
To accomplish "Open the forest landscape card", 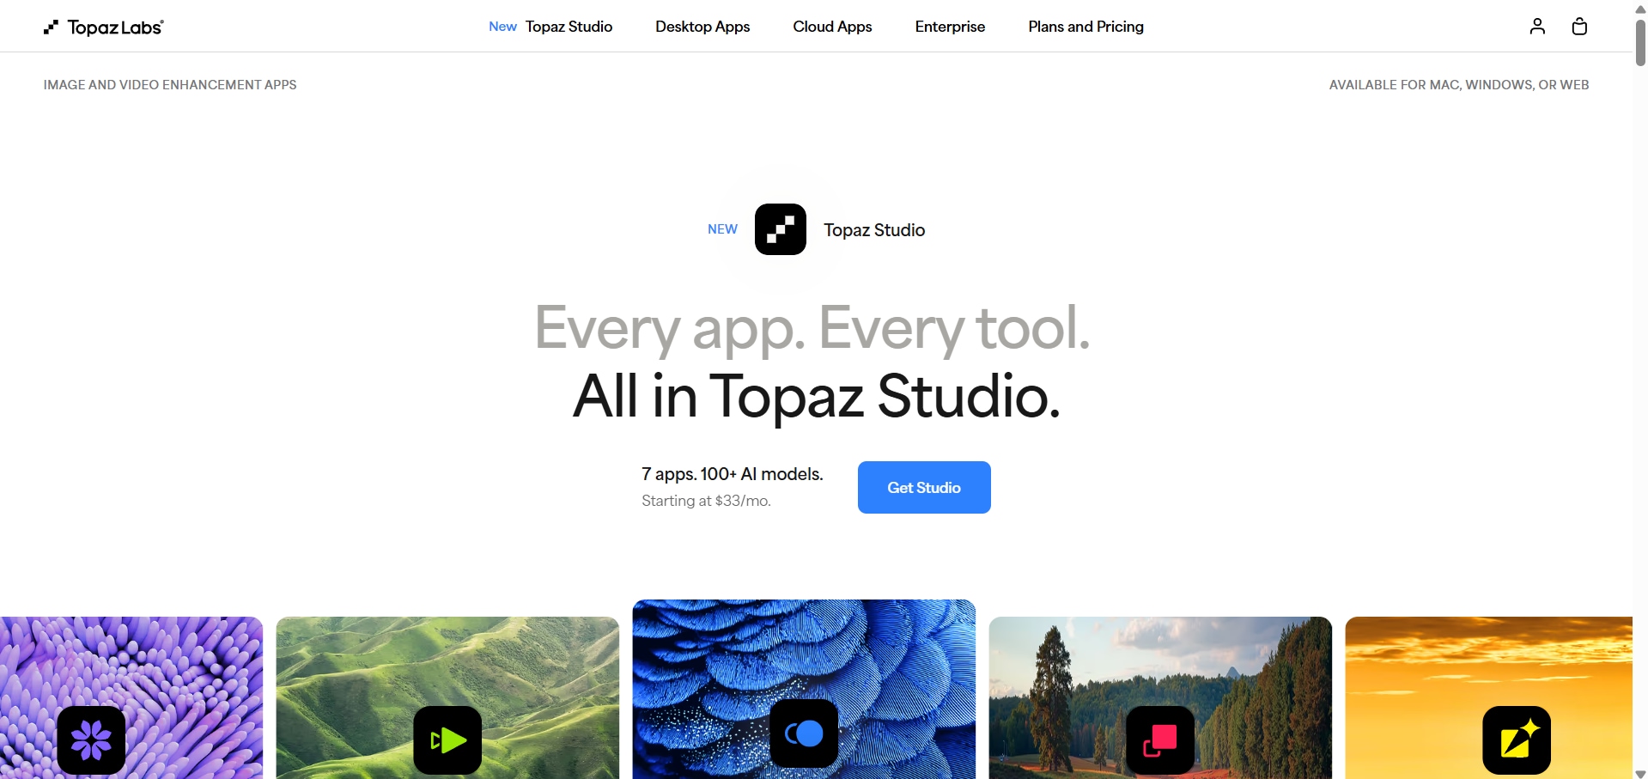I will 1160,697.
